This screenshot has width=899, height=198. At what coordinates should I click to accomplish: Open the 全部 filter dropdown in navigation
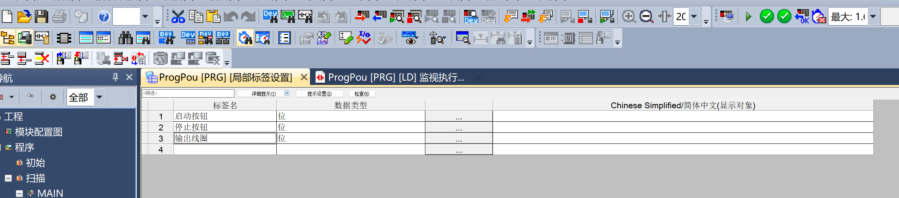click(99, 97)
